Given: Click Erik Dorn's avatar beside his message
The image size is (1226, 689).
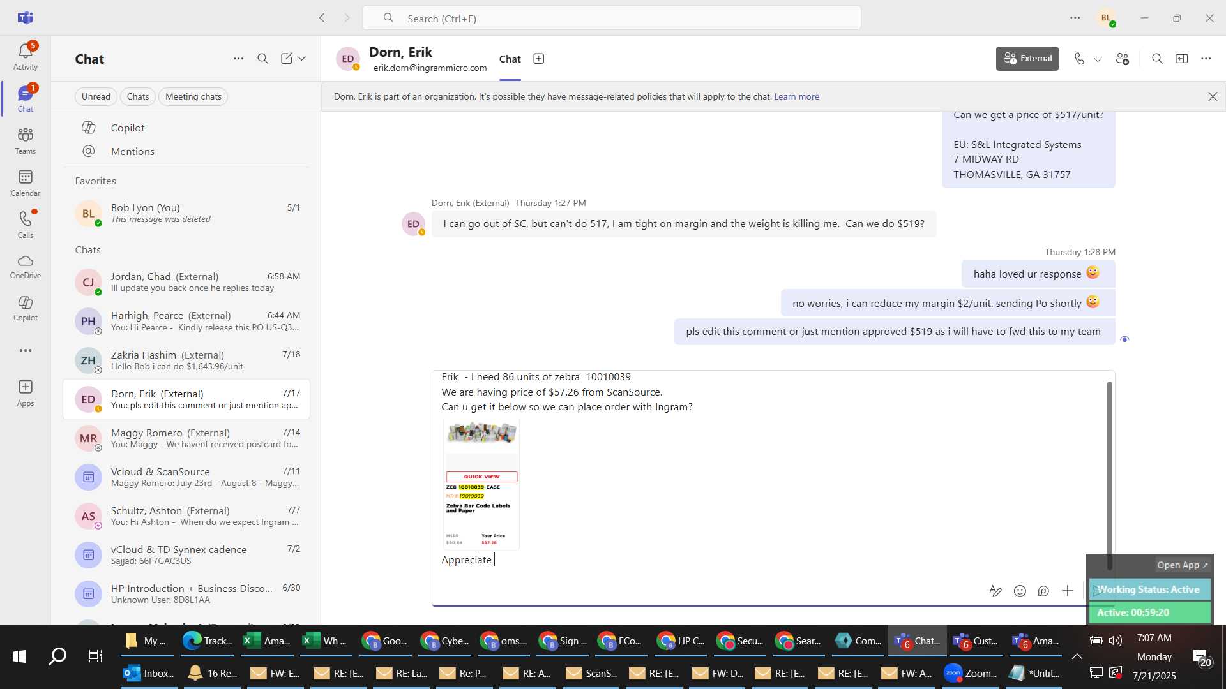Looking at the screenshot, I should 413,224.
